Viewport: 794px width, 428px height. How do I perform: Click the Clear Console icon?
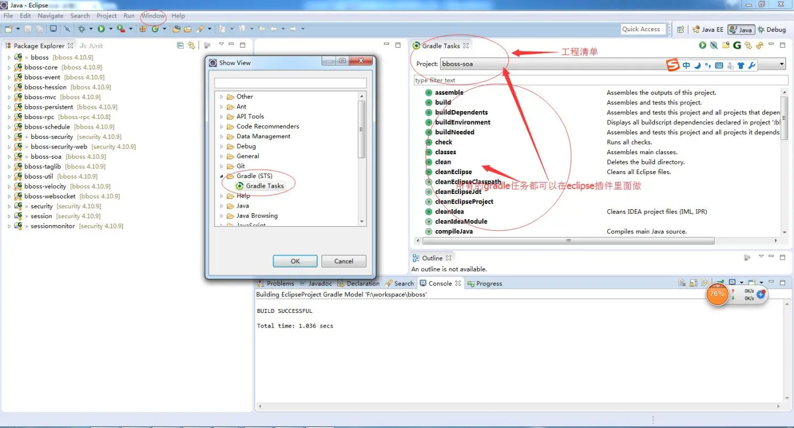[682, 282]
